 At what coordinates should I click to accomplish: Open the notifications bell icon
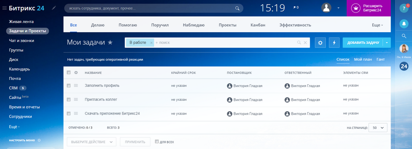[404, 24]
